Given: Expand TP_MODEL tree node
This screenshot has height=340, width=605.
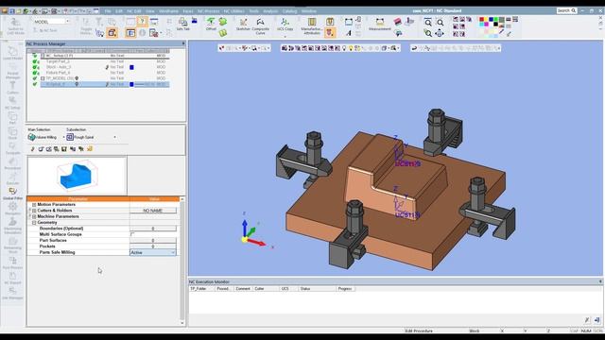Looking at the screenshot, I should tap(43, 78).
